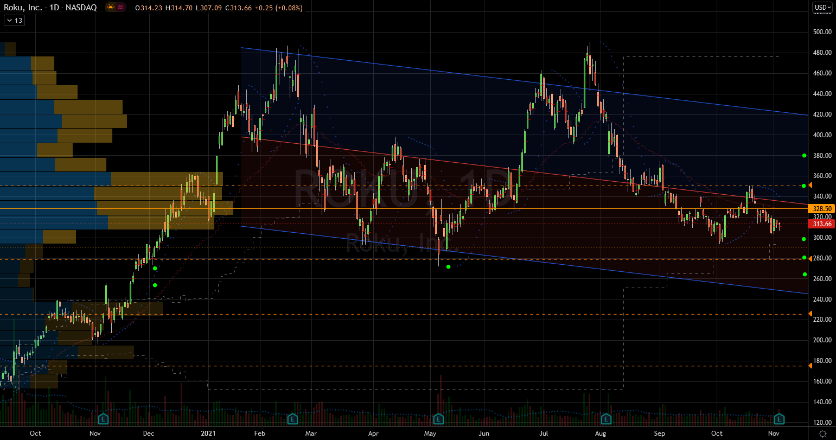Viewport: 836px width, 440px height.
Task: Open the earnings marker for August 2021
Action: [606, 419]
